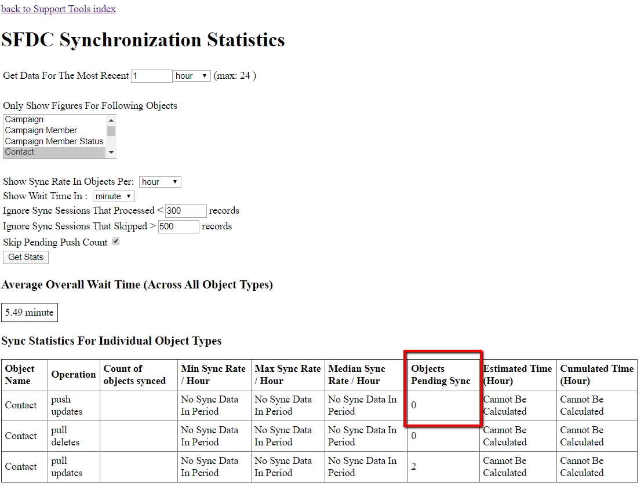This screenshot has width=641, height=490.
Task: Click the pull deletes operation cell
Action: (74, 436)
